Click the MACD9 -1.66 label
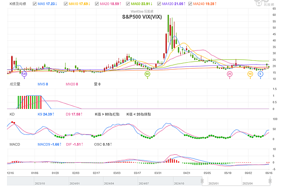281x187 pixels. click(x=50, y=144)
